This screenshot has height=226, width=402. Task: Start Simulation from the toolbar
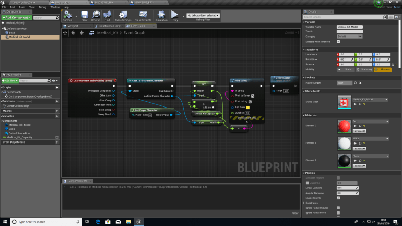pyautogui.click(x=161, y=16)
